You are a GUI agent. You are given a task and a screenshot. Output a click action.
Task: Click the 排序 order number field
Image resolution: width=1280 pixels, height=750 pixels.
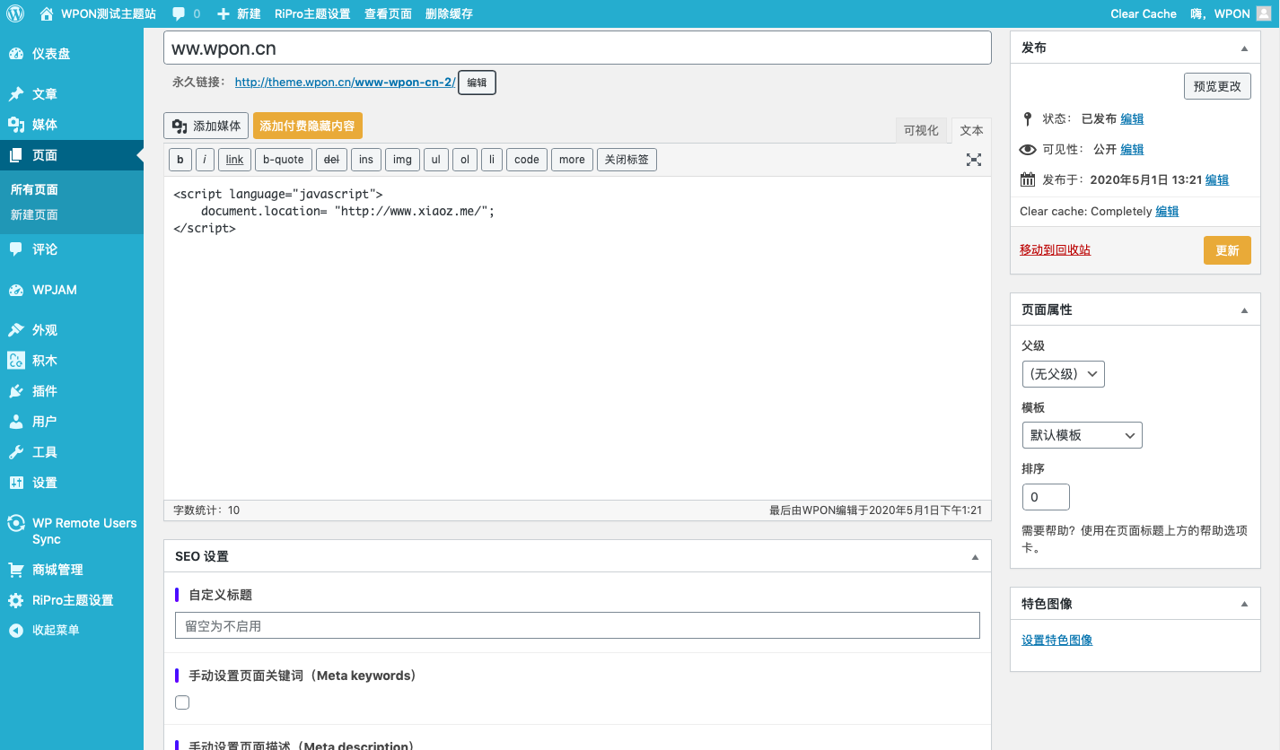pos(1046,497)
